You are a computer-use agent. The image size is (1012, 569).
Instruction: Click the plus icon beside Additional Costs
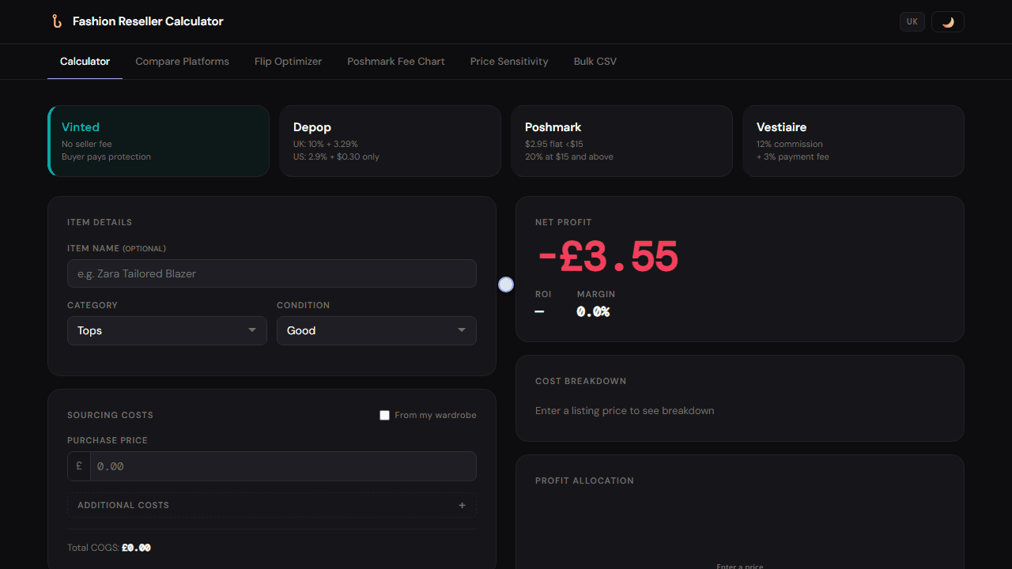(463, 505)
